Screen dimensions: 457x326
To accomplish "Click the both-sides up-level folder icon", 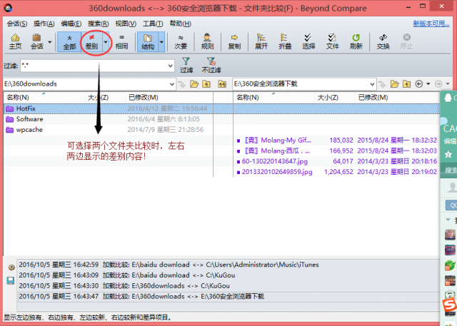I will [x=222, y=84].
